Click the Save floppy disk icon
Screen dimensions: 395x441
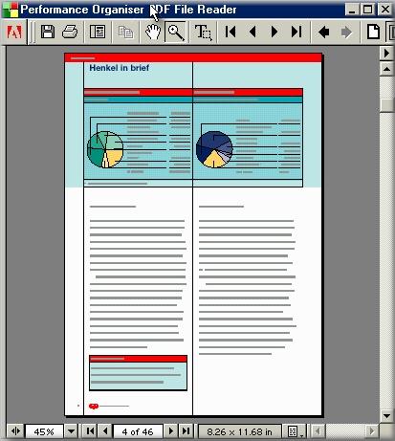pyautogui.click(x=48, y=33)
